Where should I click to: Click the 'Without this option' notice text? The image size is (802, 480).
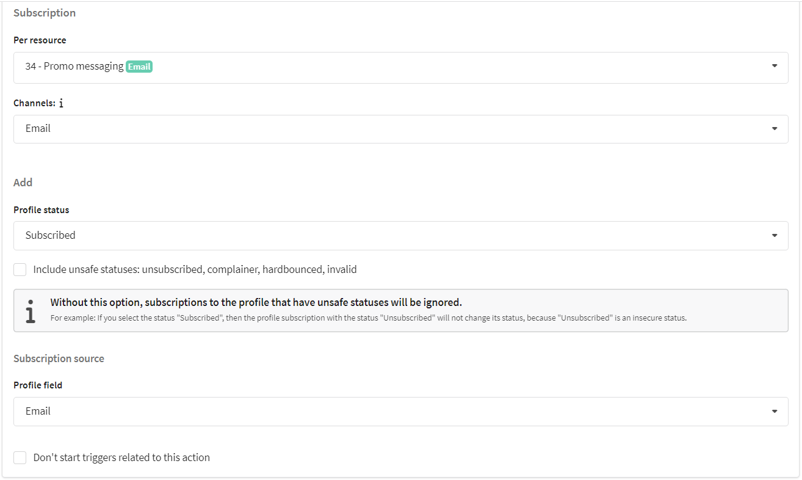click(256, 302)
